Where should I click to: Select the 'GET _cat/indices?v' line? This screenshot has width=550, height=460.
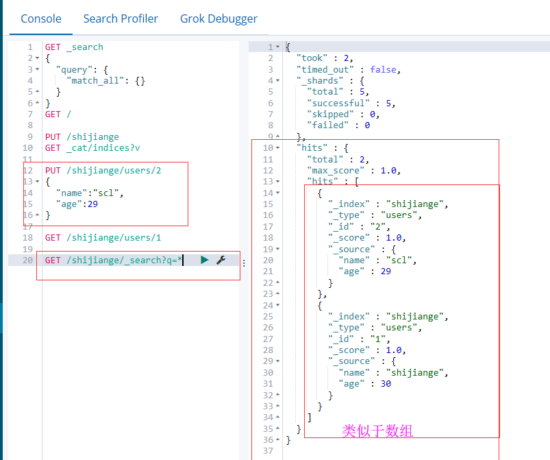tap(92, 148)
